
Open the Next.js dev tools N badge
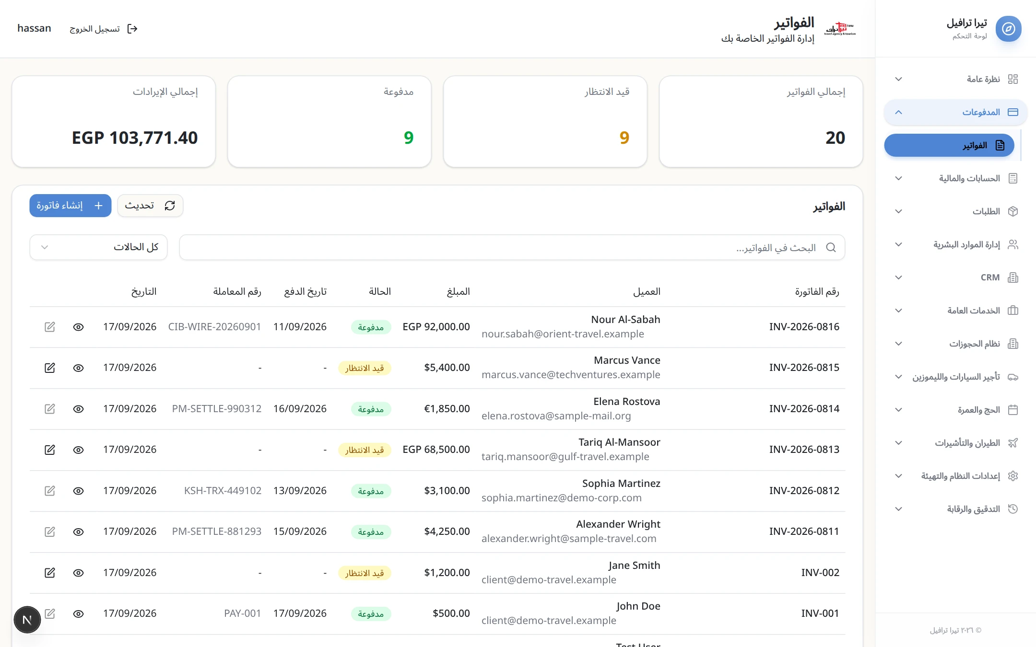click(x=27, y=620)
